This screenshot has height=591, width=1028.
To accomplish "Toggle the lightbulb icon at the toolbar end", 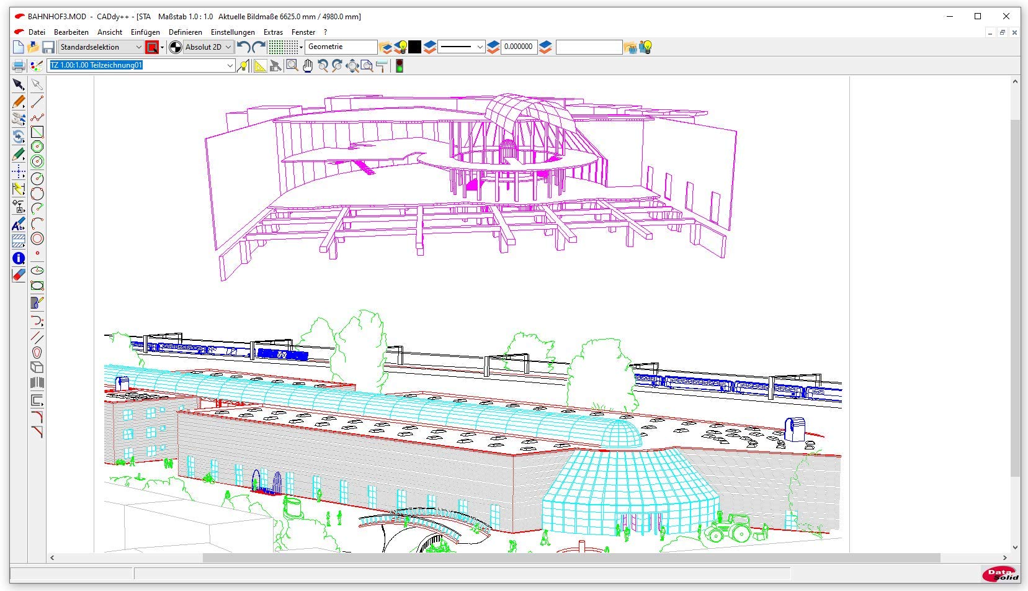I will (x=646, y=47).
